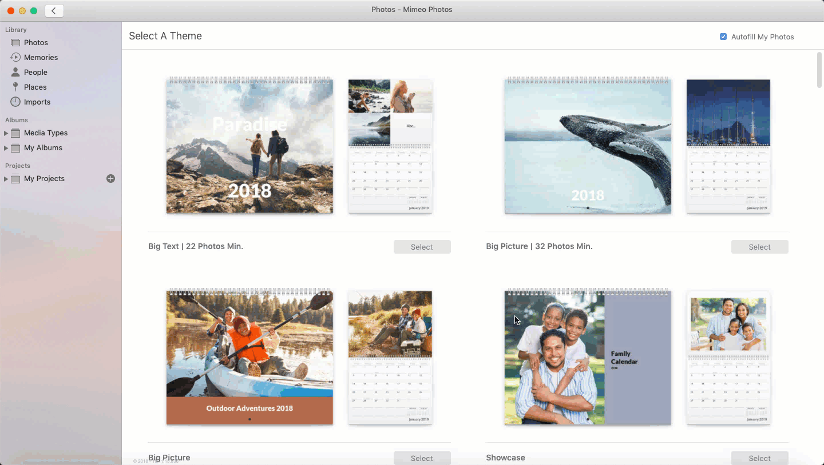Open the Showcase family month page preview

click(728, 357)
